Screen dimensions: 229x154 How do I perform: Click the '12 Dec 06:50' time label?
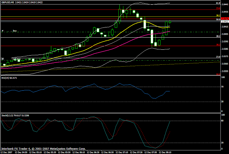pos(107,153)
